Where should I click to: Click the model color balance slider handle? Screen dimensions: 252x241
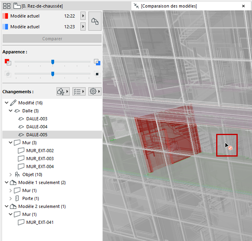click(53, 62)
